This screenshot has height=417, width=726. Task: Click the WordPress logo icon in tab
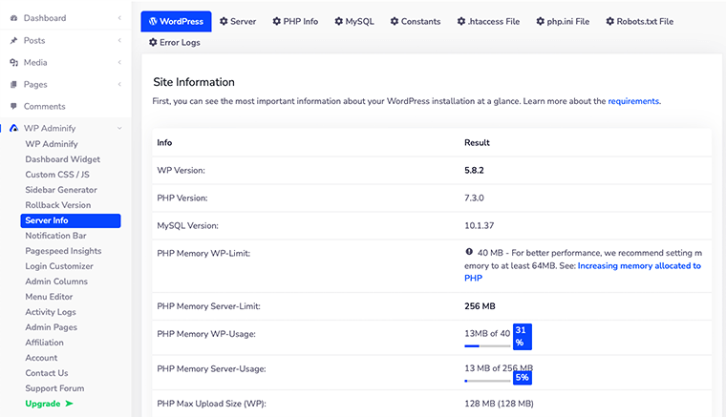[x=153, y=21]
